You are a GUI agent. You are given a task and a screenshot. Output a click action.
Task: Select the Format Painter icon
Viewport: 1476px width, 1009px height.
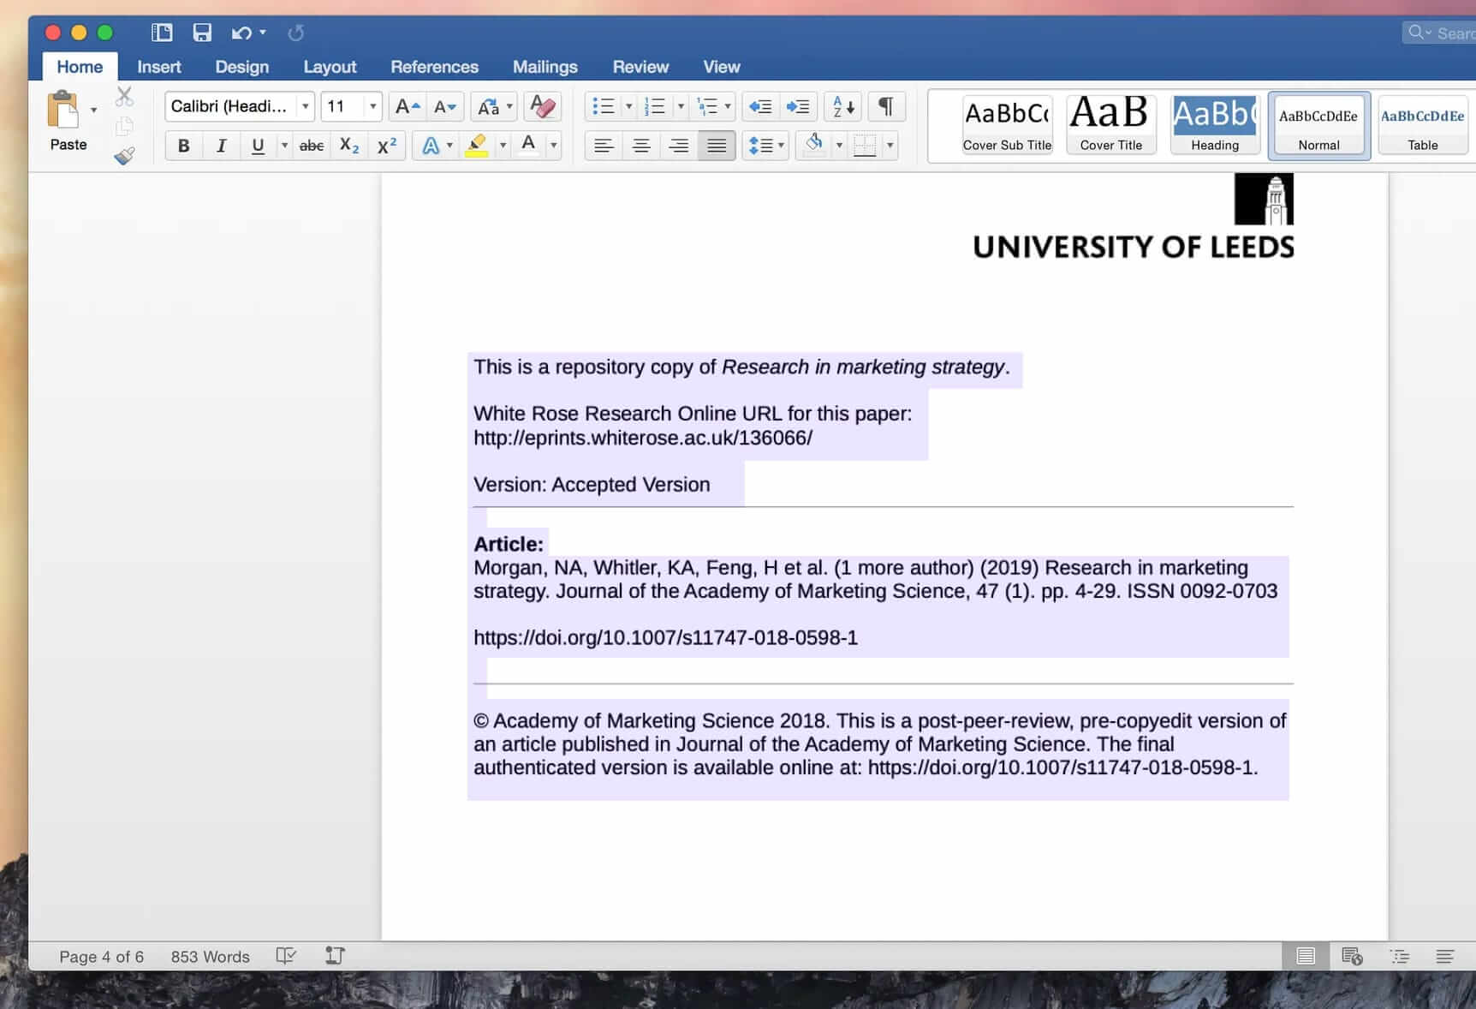click(x=125, y=156)
